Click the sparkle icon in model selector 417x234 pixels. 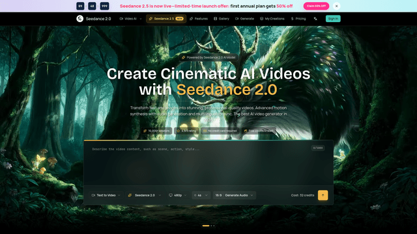[130, 195]
